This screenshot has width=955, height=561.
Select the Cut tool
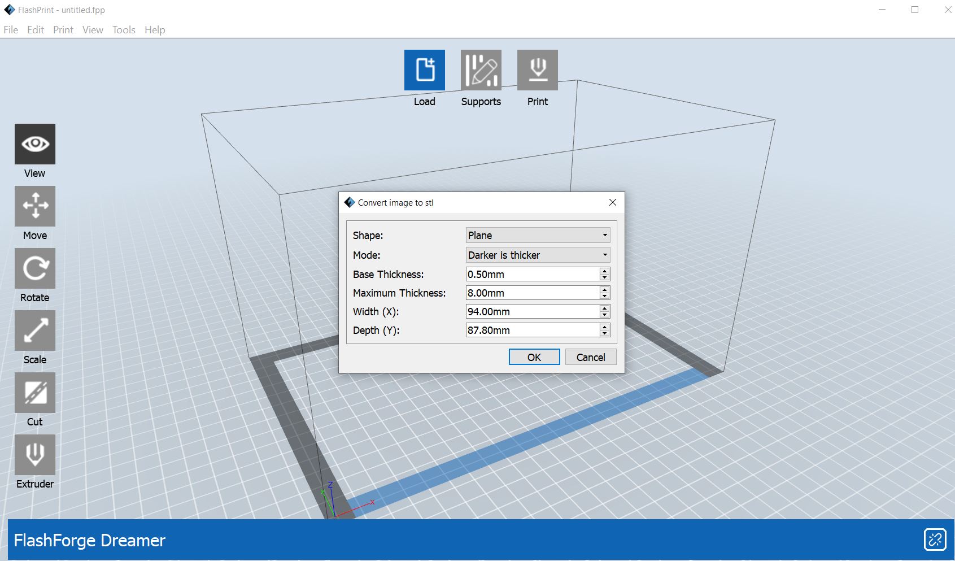[35, 393]
